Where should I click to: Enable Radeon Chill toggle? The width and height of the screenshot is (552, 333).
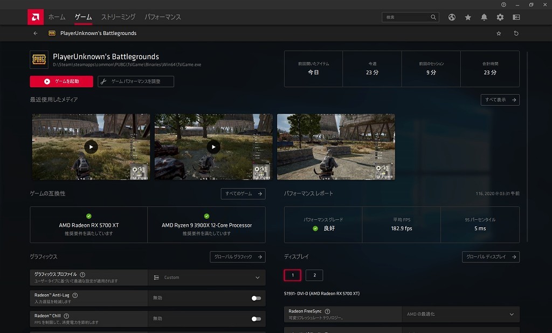256,318
